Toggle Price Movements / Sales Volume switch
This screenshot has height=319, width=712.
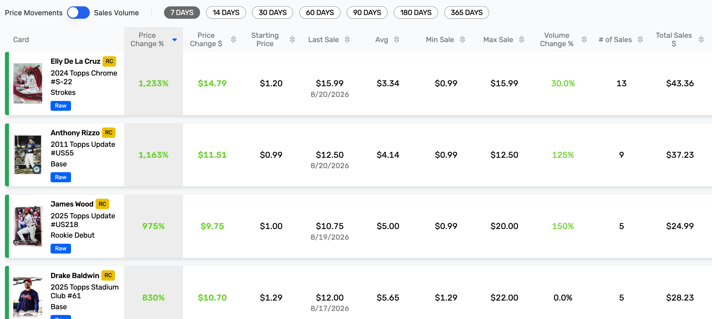(x=78, y=13)
